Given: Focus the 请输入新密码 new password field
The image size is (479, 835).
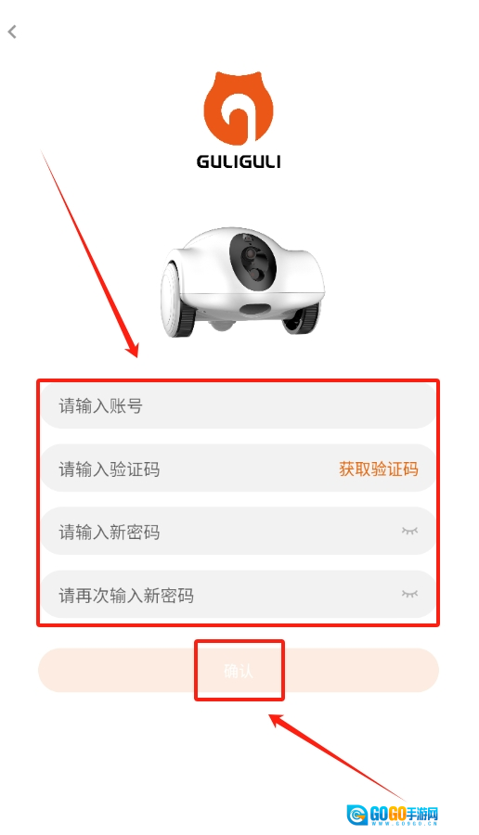Looking at the screenshot, I should coord(239,532).
